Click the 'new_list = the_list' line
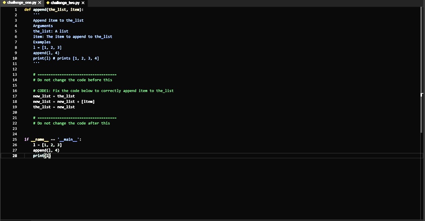This screenshot has height=221, width=425. (x=54, y=96)
